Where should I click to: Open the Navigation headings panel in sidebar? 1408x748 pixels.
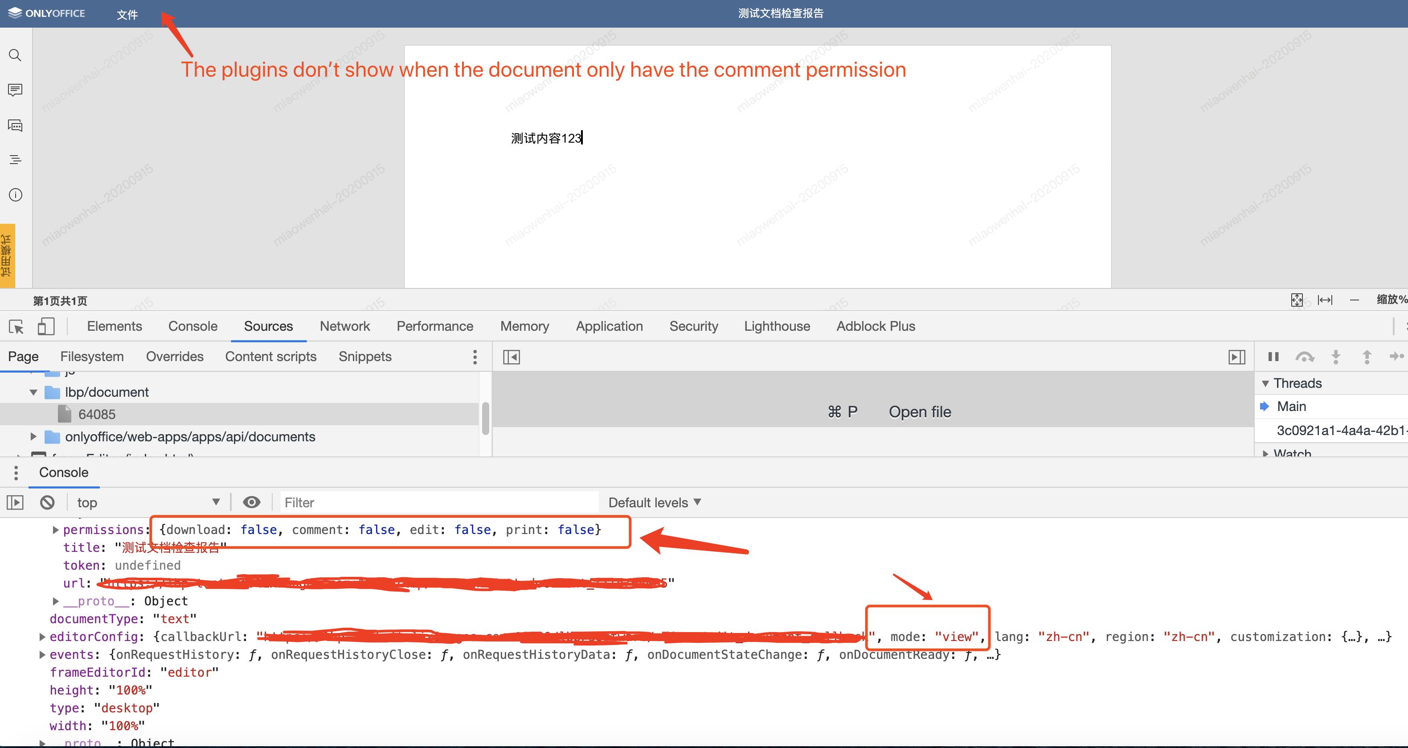tap(15, 159)
